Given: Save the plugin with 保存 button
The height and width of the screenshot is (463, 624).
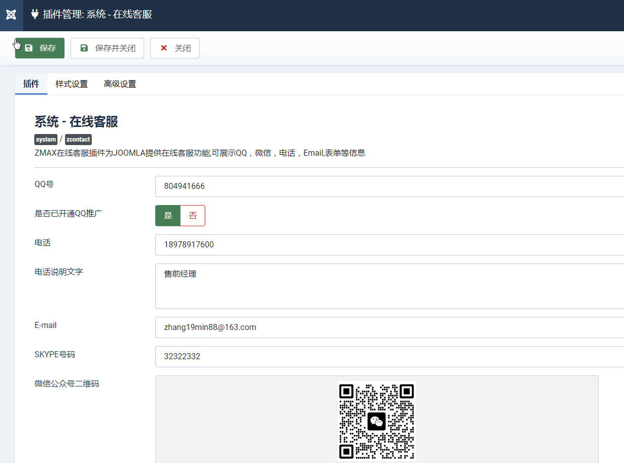Looking at the screenshot, I should click(40, 48).
